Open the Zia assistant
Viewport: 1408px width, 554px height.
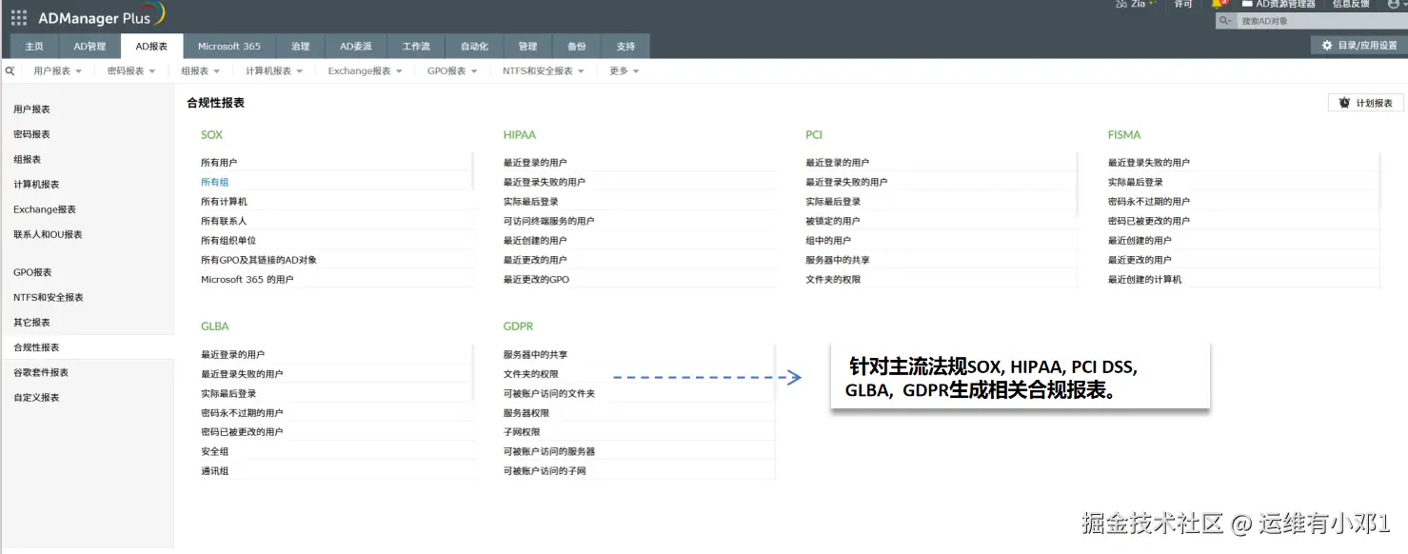point(1135,4)
